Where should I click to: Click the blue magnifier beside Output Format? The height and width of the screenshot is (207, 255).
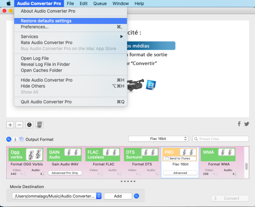[9, 139]
